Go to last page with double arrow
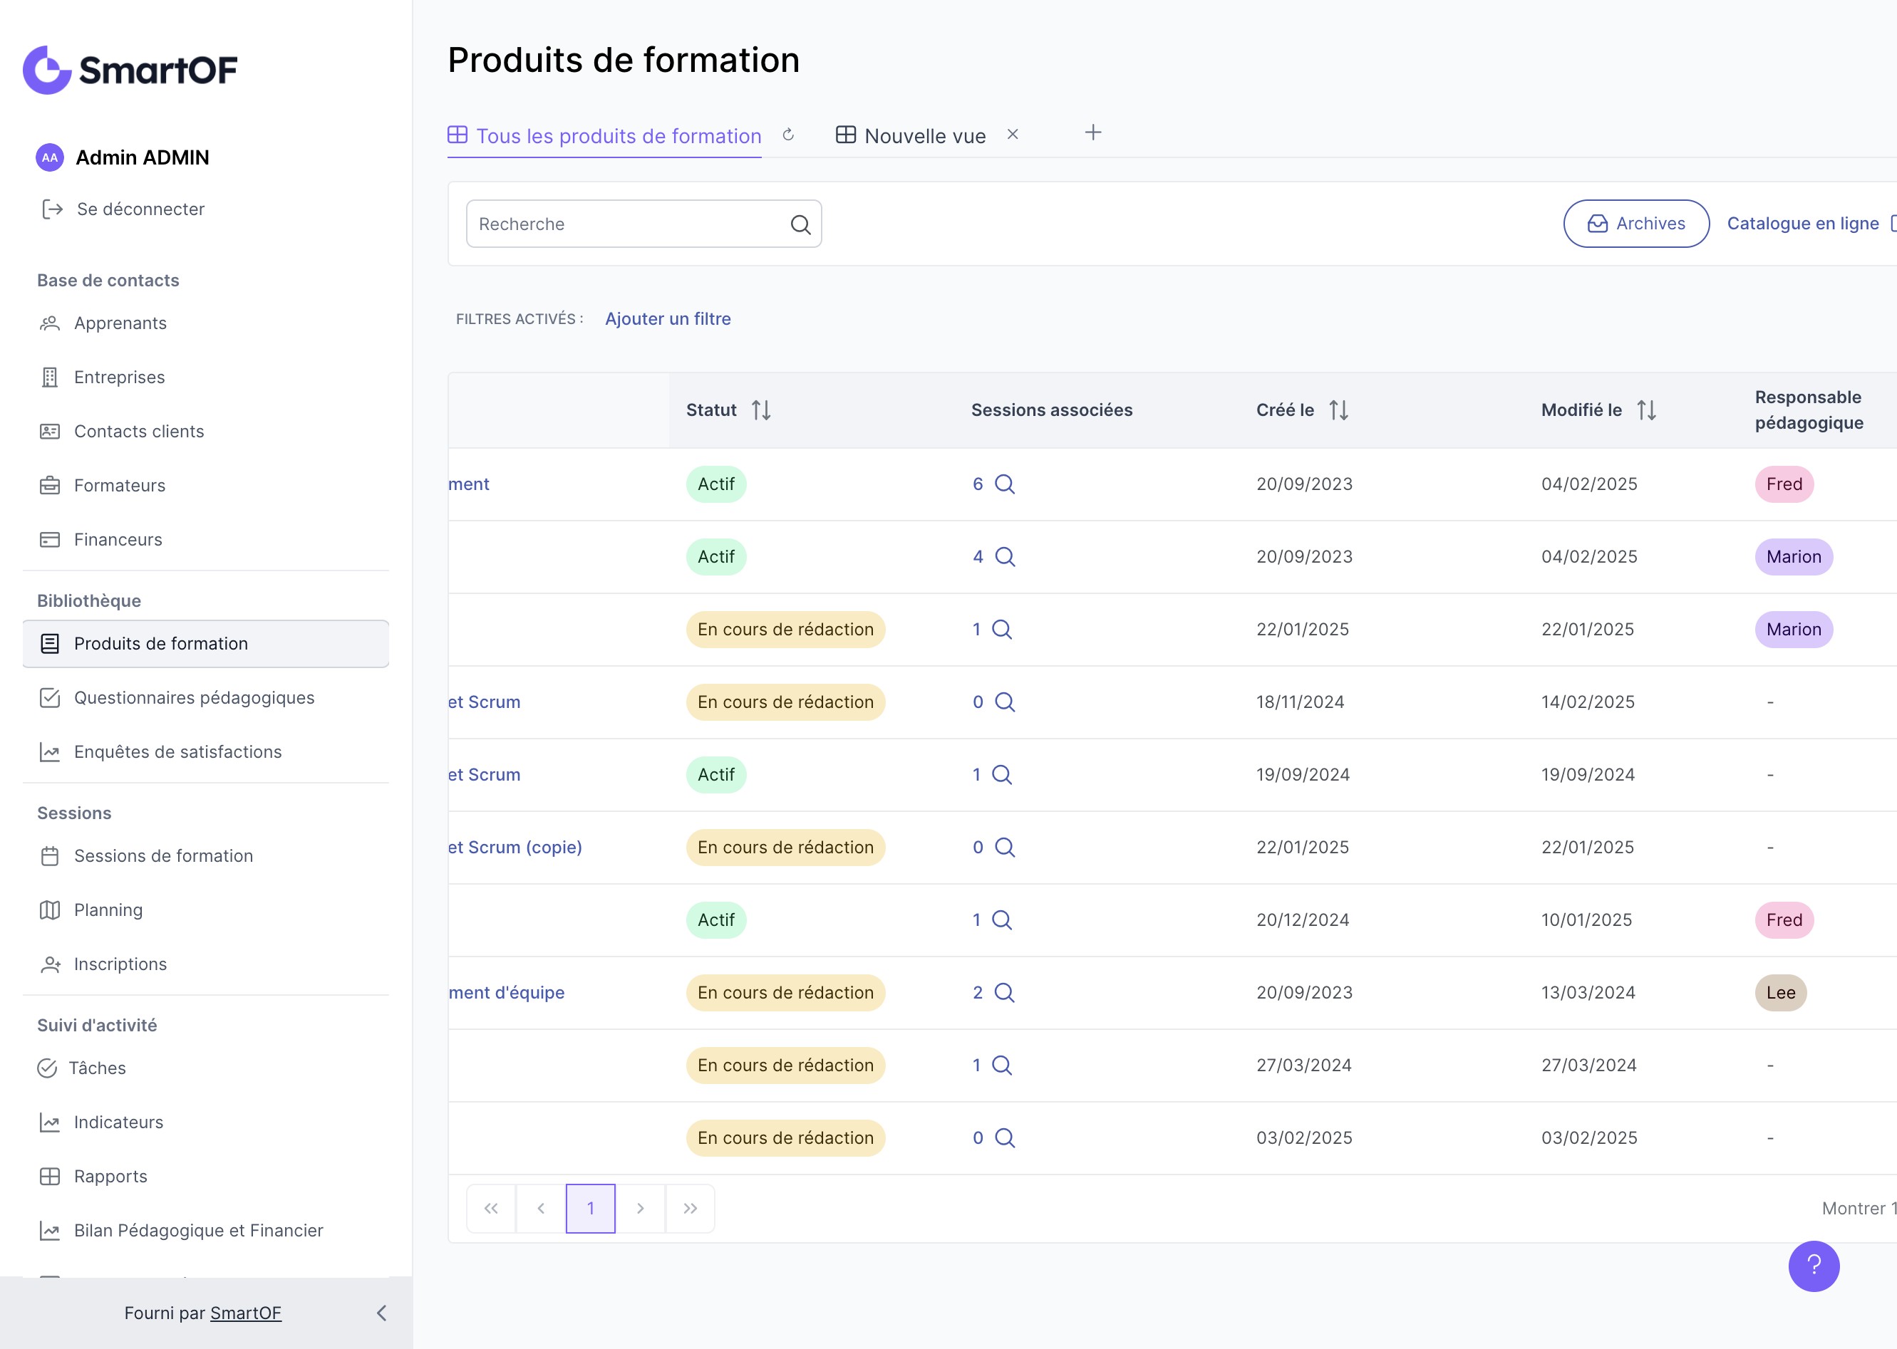Screen dimensions: 1897x1349 (x=690, y=1208)
